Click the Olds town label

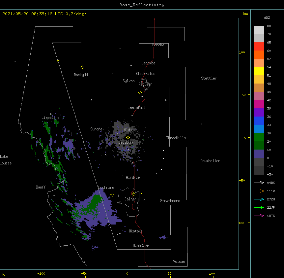point(128,130)
